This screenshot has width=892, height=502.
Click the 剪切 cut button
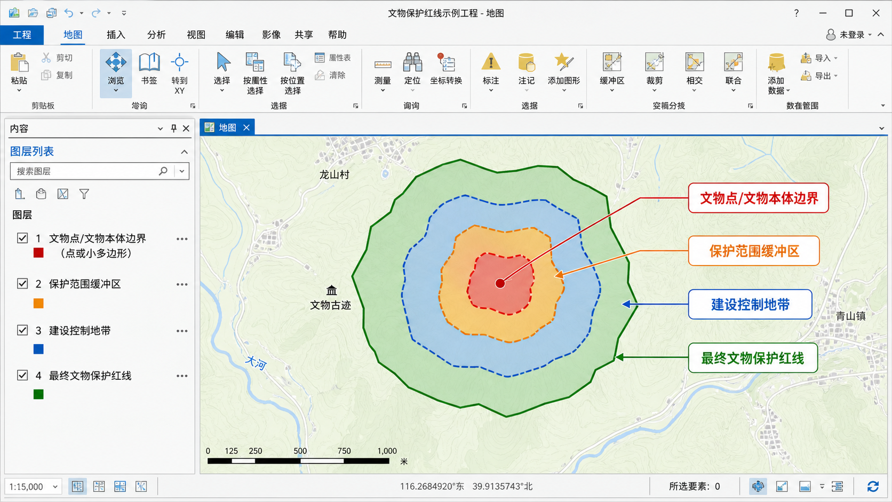(x=57, y=58)
